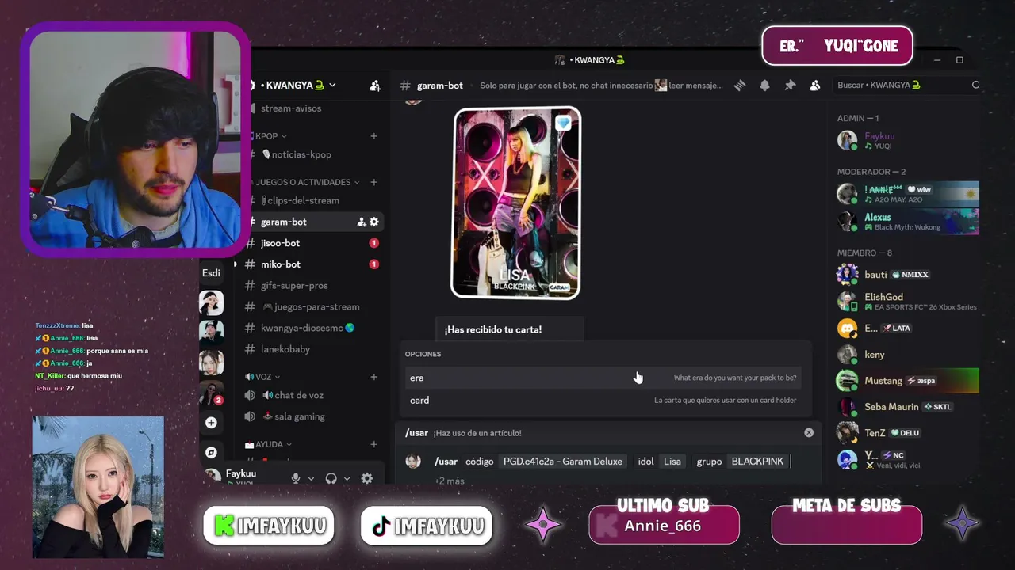Open the Esdi server icon
1015x570 pixels.
(x=211, y=273)
